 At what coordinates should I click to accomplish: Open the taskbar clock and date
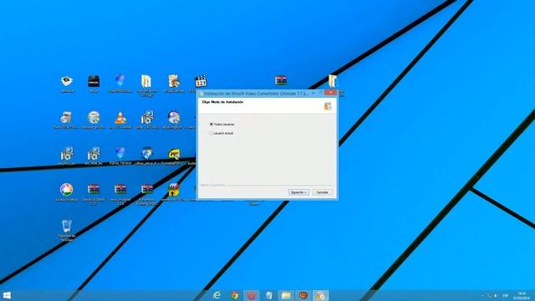pyautogui.click(x=522, y=295)
